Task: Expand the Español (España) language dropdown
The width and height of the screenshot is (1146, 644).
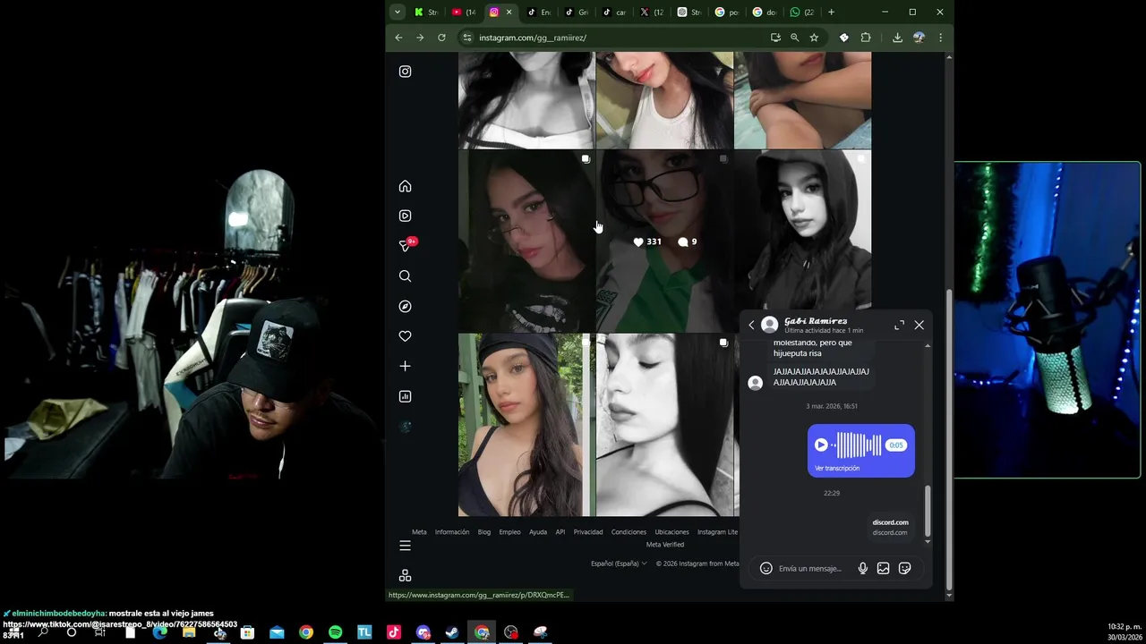Action: tap(619, 563)
